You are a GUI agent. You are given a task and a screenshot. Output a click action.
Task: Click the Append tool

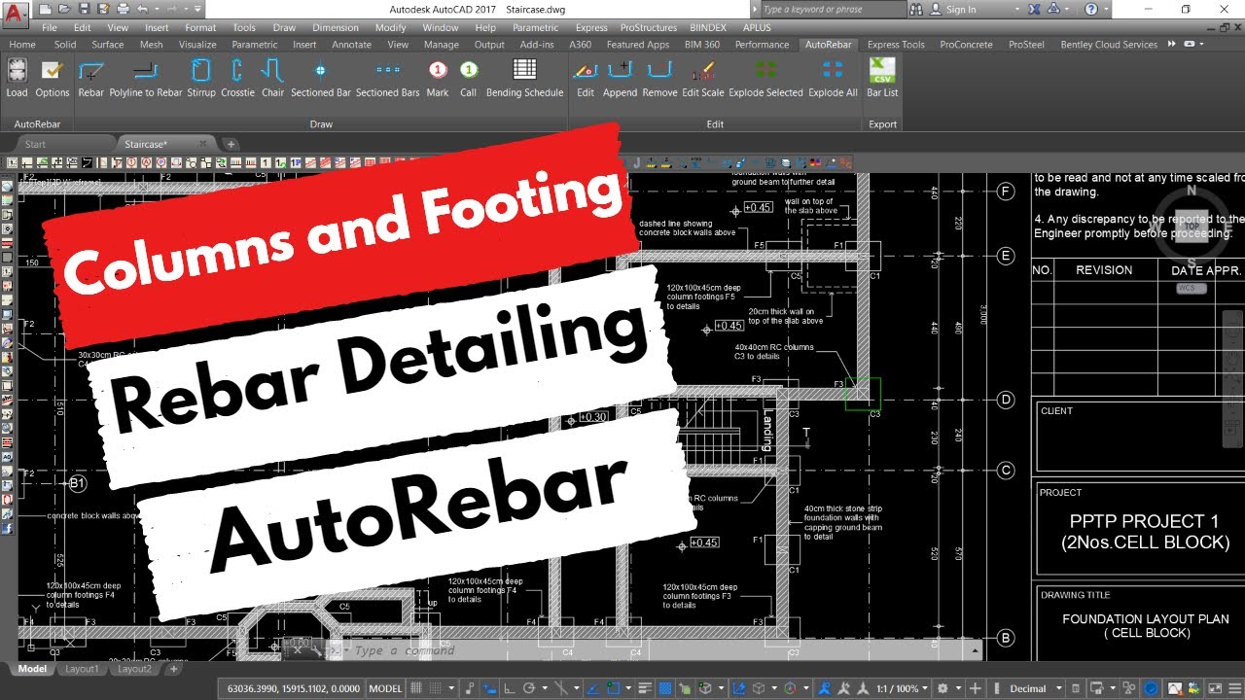click(x=620, y=77)
